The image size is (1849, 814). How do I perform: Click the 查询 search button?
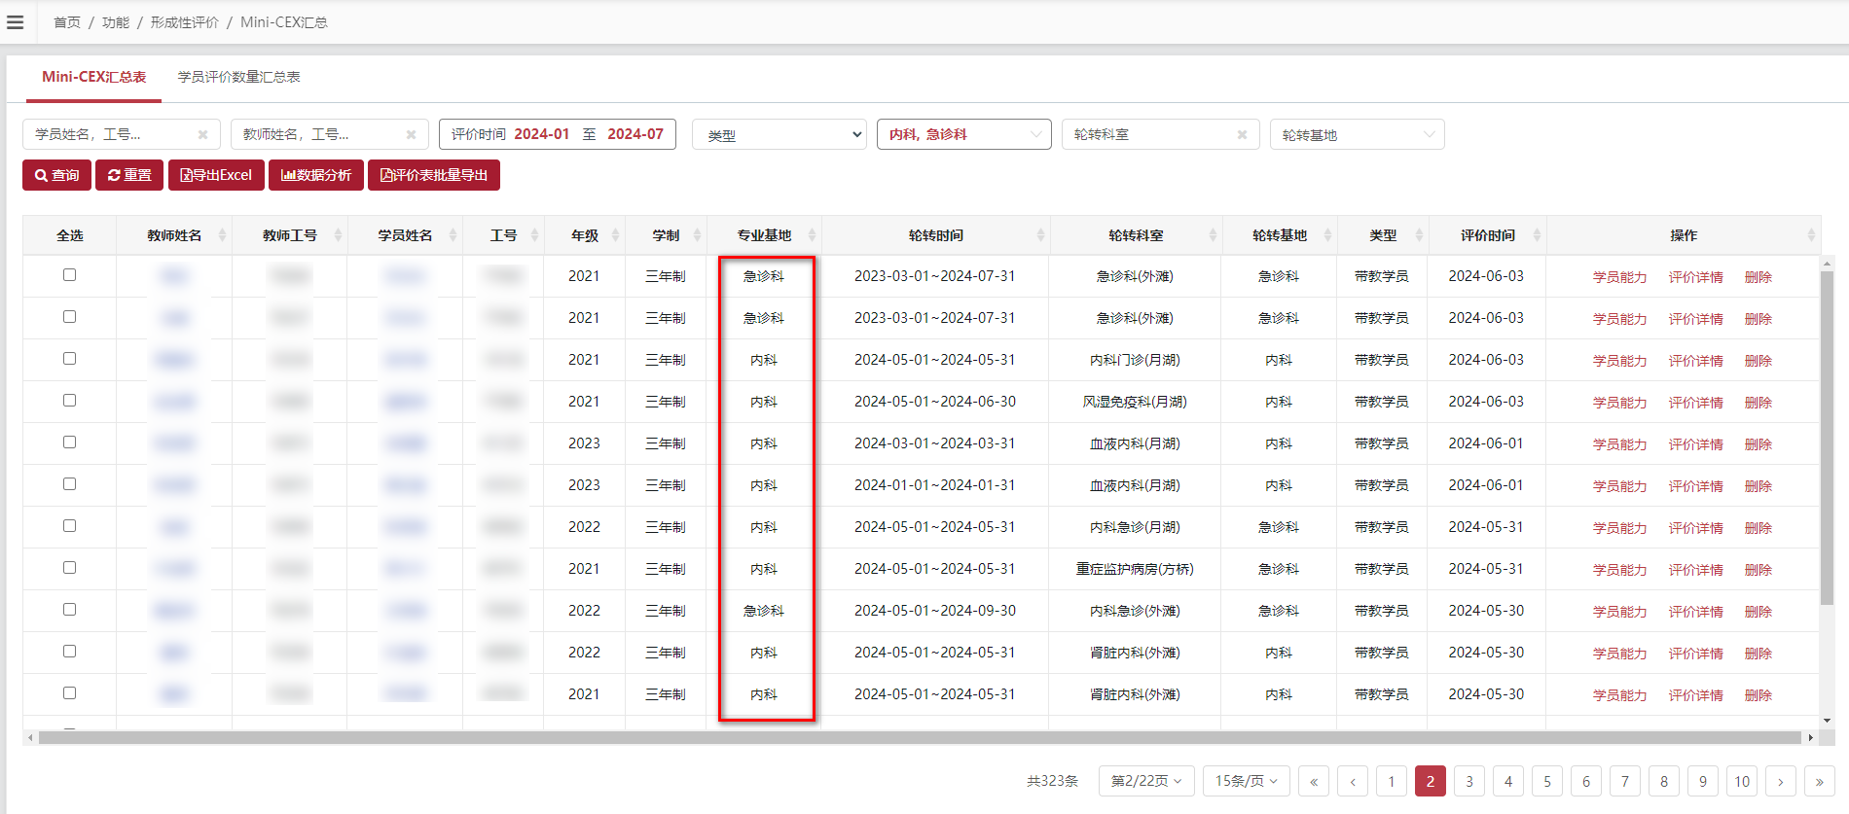click(x=57, y=175)
